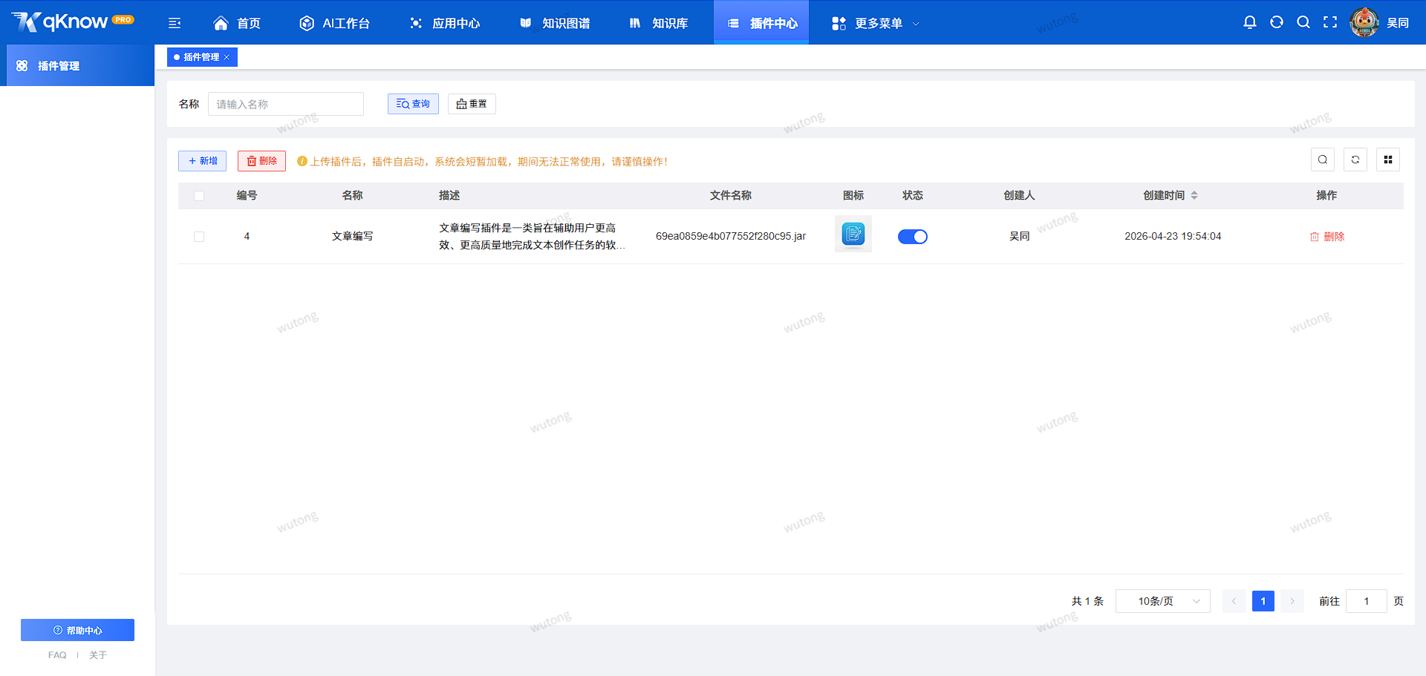Viewport: 1426px width, 676px height.
Task: Refresh the plugin table
Action: 1355,160
